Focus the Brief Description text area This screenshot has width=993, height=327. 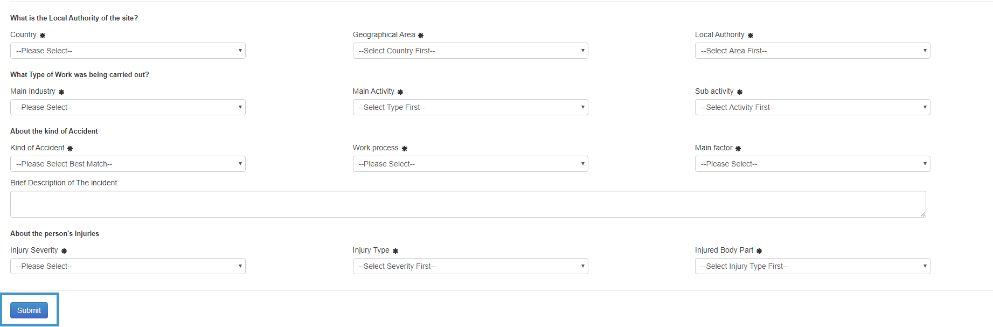point(468,204)
